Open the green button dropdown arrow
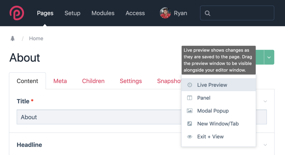 [269, 57]
